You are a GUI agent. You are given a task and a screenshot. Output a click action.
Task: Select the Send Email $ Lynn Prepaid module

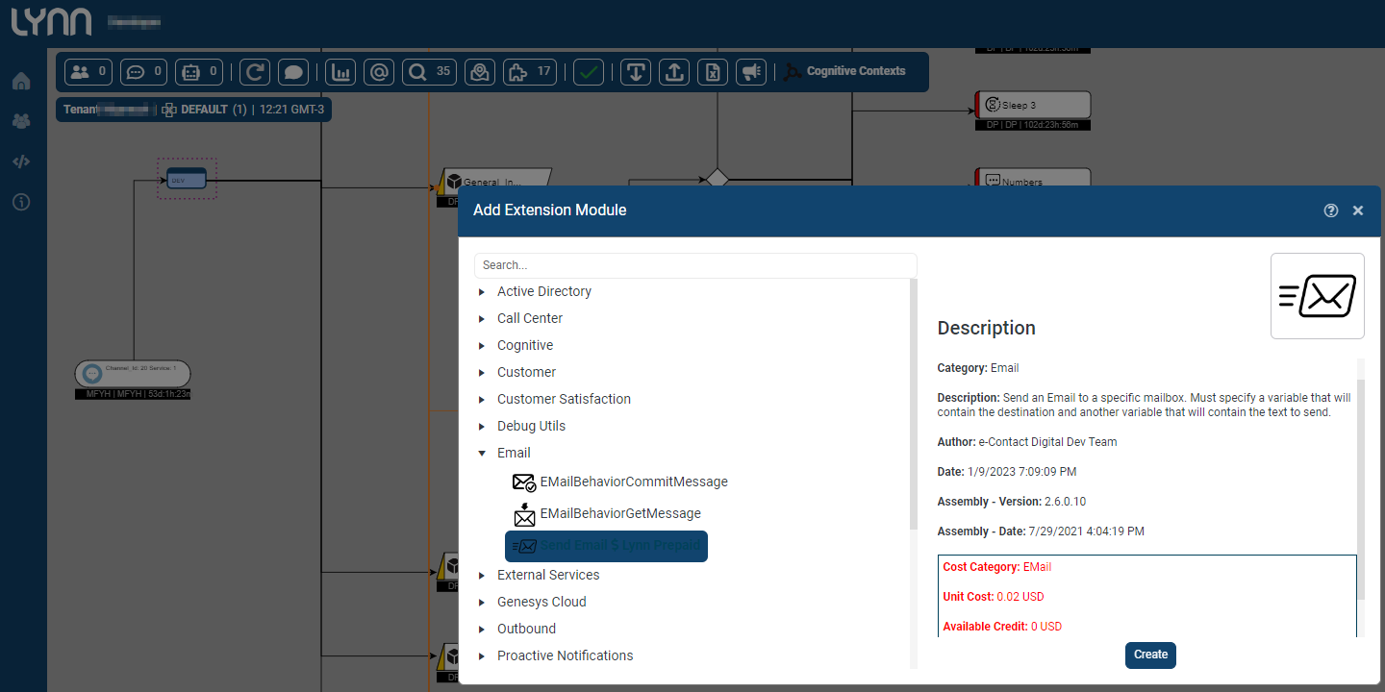tap(606, 546)
